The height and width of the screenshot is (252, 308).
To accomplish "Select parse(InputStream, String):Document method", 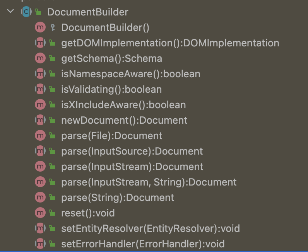I will [x=149, y=182].
